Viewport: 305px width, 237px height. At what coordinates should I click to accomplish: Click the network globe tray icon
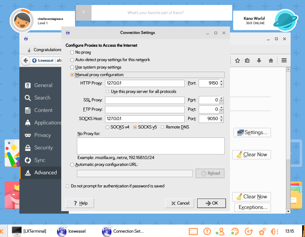pos(235,231)
